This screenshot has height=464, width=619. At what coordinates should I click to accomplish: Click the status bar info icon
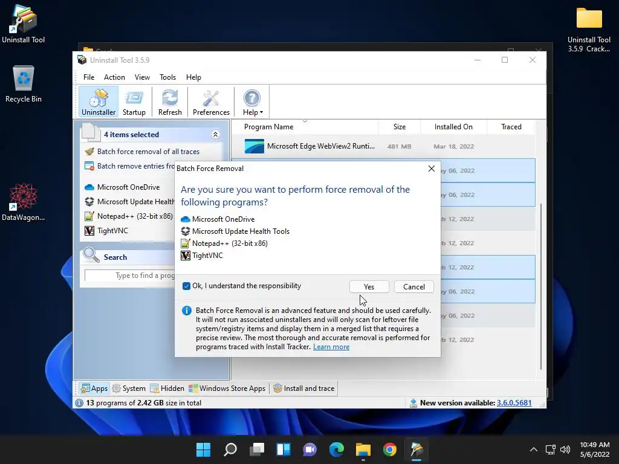(x=79, y=403)
